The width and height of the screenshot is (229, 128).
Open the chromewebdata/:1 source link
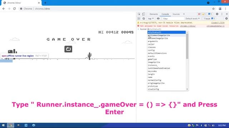coord(215,26)
